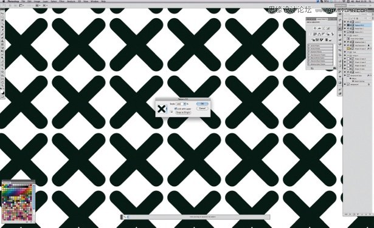This screenshot has width=374, height=228.
Task: Add a Posterize adjustment icon
Action: [x=317, y=39]
